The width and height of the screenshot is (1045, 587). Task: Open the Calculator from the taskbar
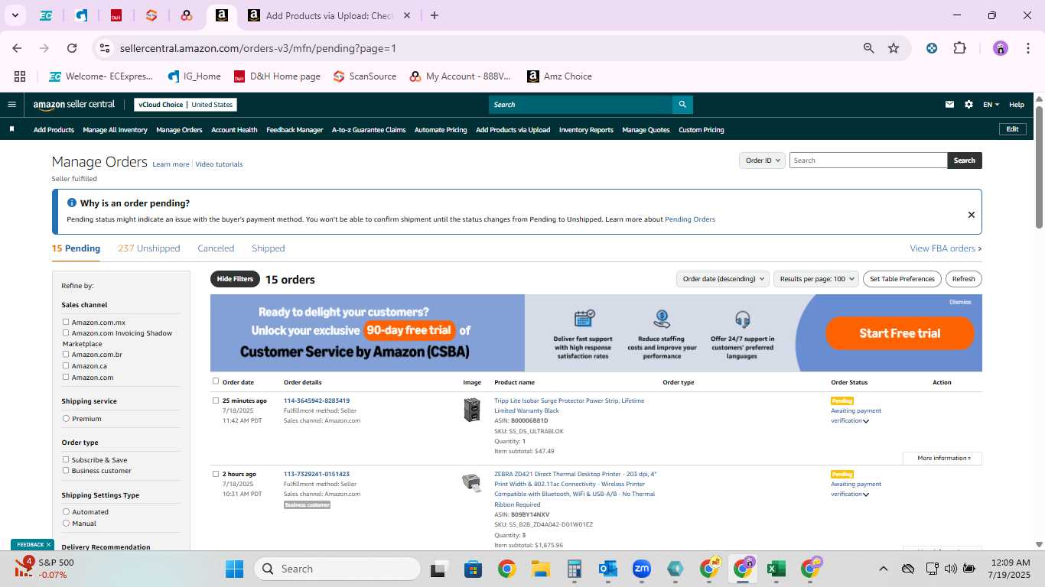[x=575, y=569]
